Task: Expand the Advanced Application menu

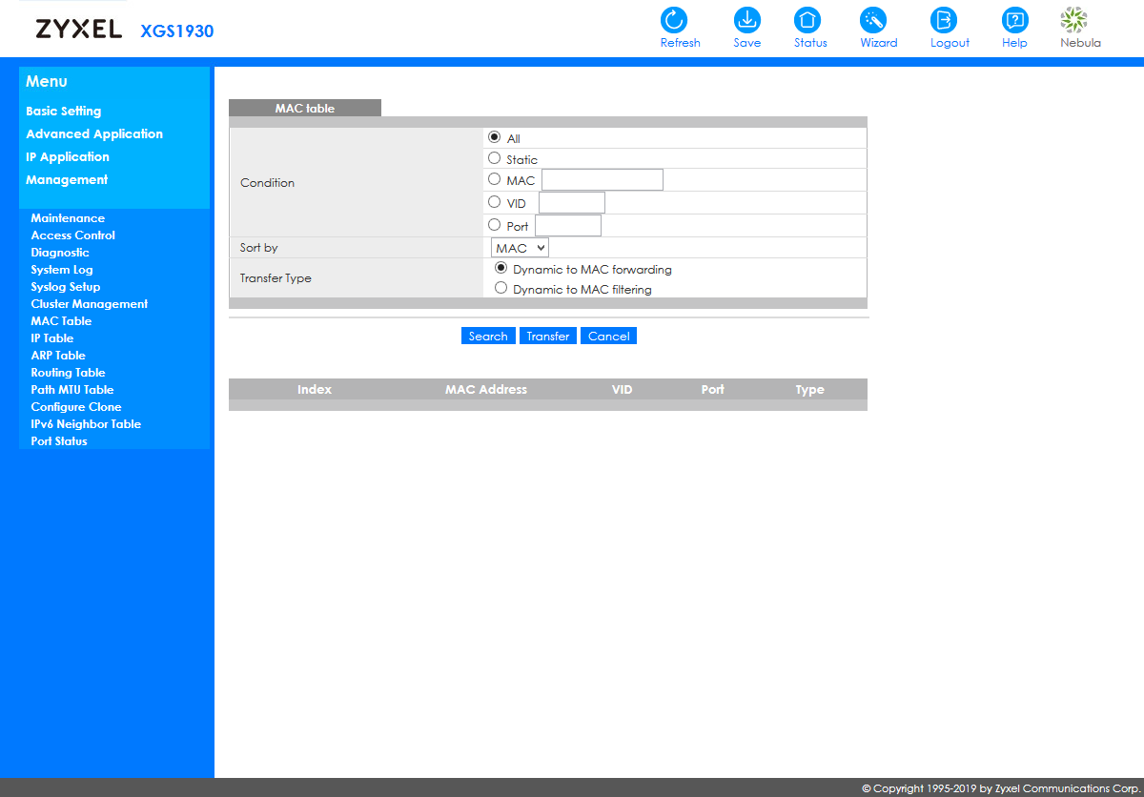Action: pos(94,134)
